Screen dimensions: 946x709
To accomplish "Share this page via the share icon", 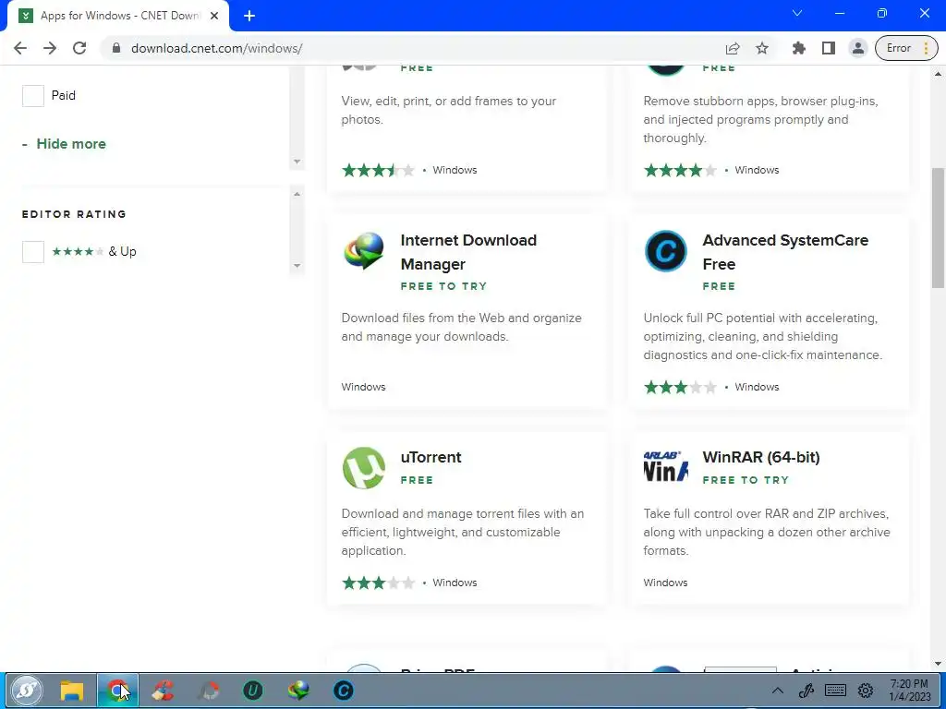I will click(733, 48).
